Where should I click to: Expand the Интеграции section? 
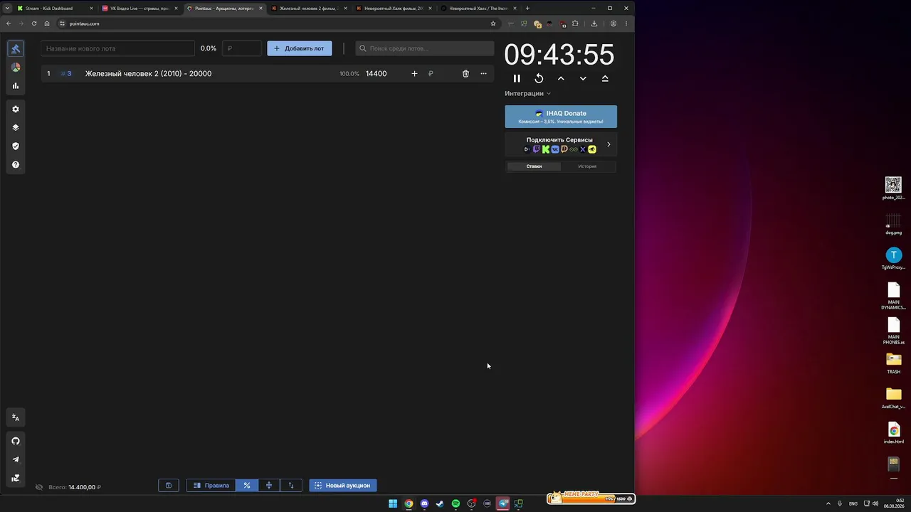528,94
